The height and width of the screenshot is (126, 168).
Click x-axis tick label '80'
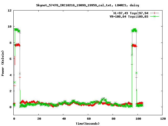pos(113,119)
